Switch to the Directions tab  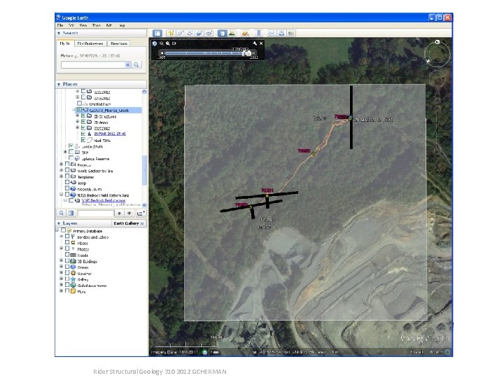pos(119,43)
